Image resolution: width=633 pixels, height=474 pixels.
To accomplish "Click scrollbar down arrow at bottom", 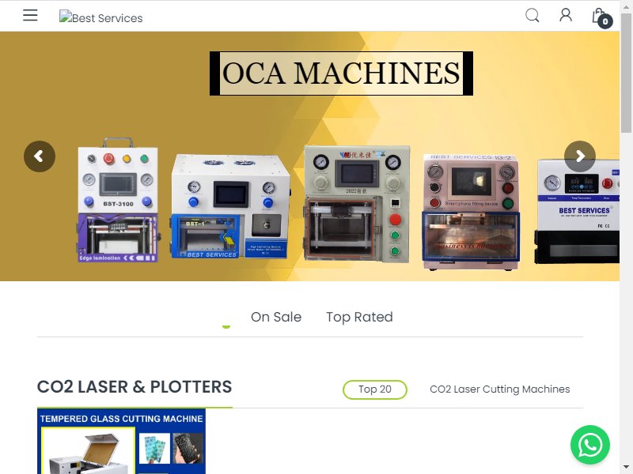I will (x=626, y=468).
